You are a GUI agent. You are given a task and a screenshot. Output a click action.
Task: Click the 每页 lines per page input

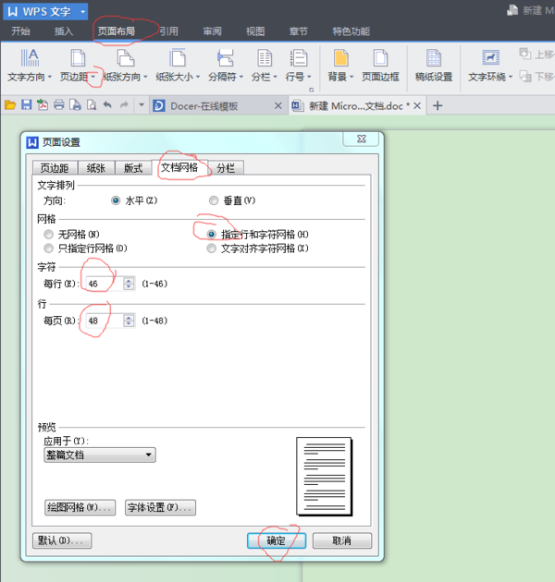click(105, 321)
